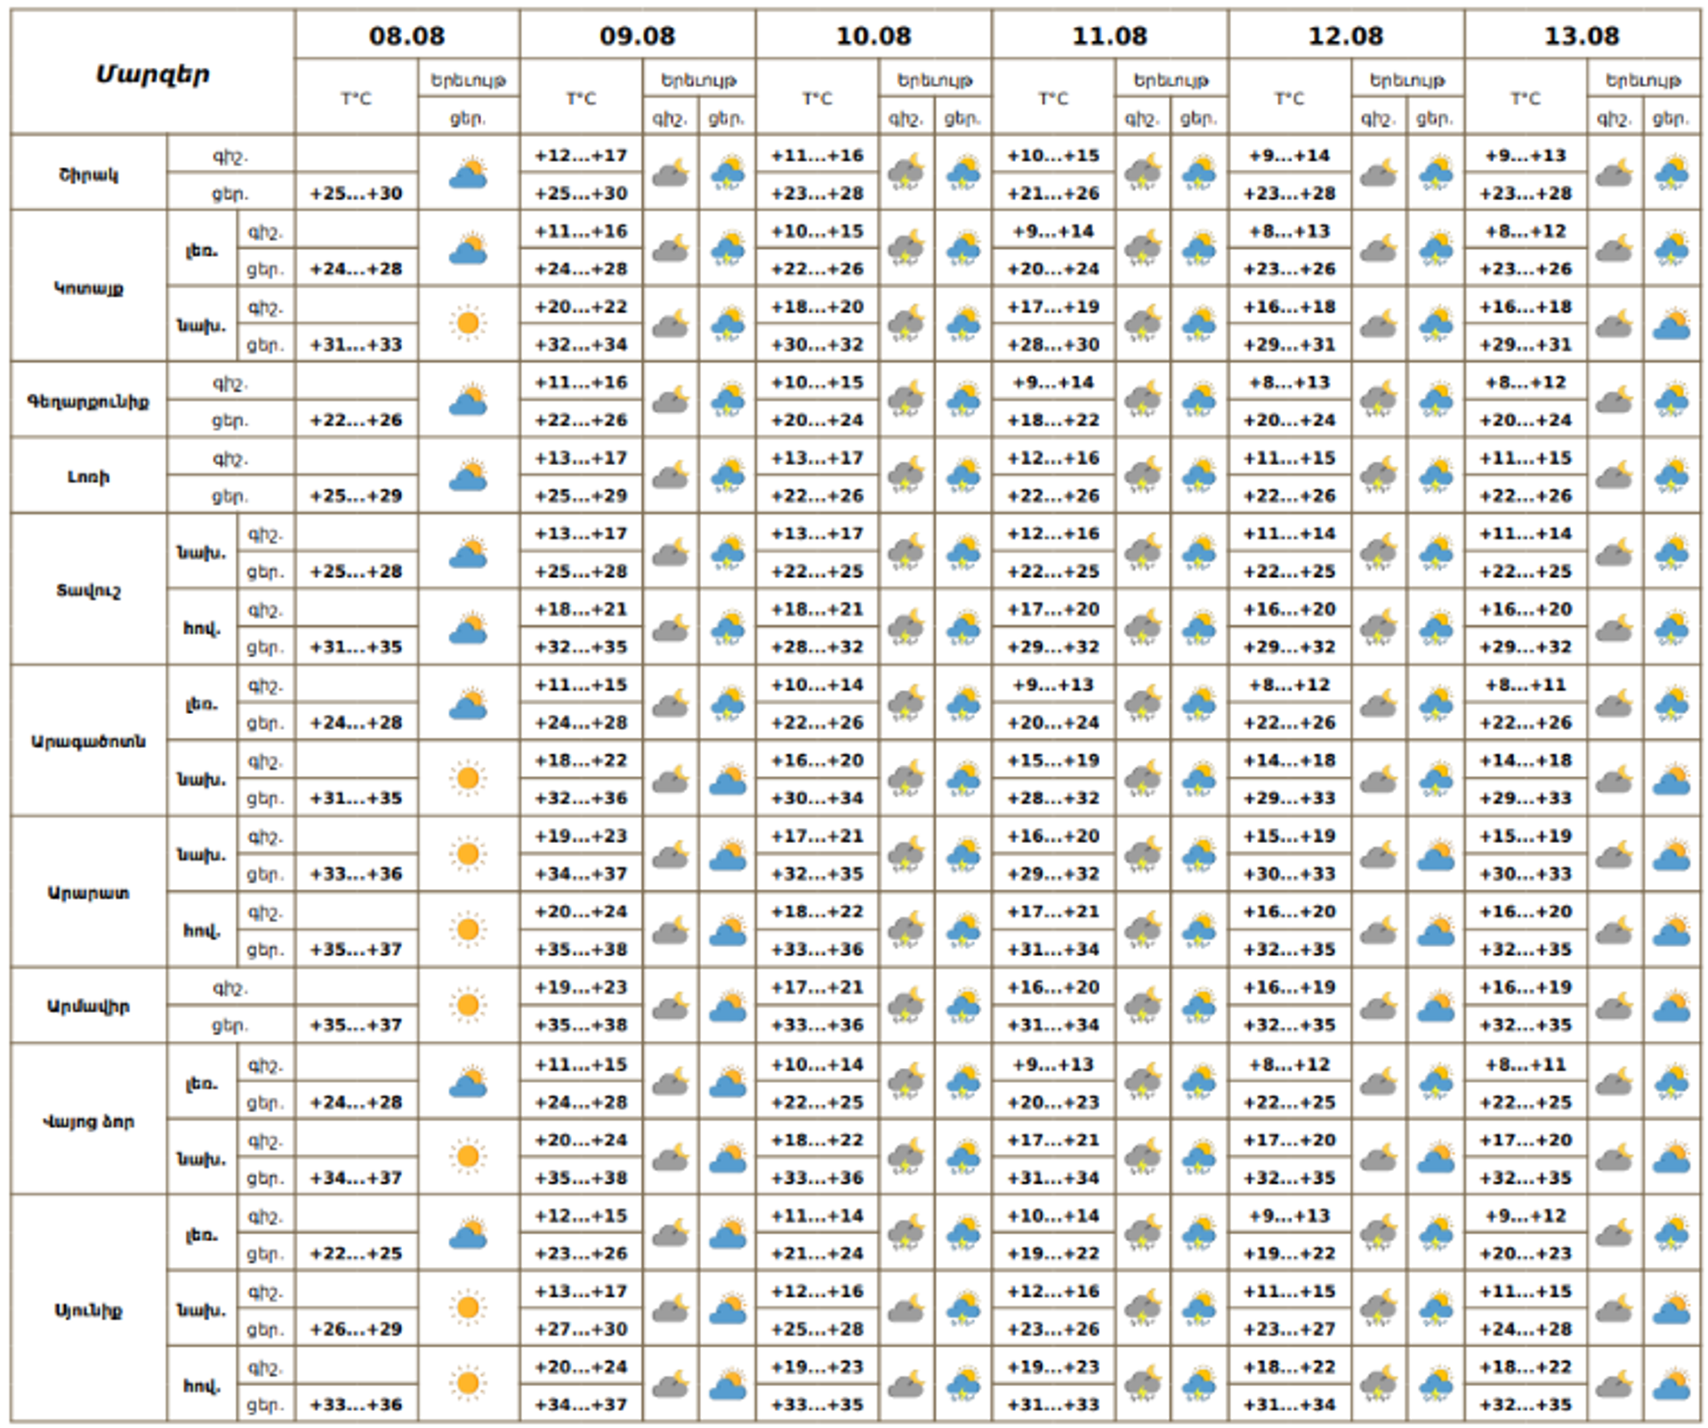The image size is (1708, 1428).
Task: Click the 13.08 daytime icon for Արմավիր
Action: 1672,1006
